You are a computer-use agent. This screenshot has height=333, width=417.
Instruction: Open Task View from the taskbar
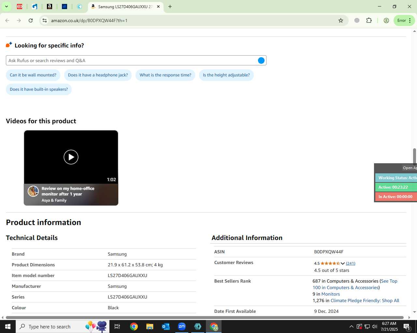(117, 326)
